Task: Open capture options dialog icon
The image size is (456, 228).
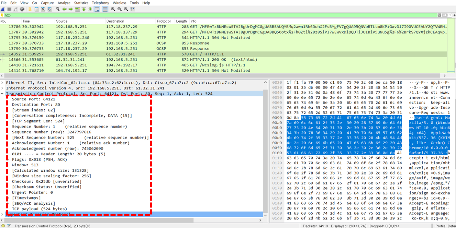Action: [x=22, y=9]
